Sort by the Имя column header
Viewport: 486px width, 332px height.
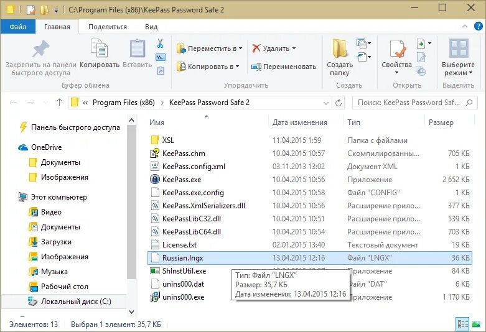(157, 122)
